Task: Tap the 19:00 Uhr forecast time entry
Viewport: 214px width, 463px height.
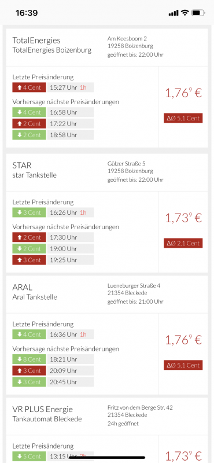Action: pos(70,249)
